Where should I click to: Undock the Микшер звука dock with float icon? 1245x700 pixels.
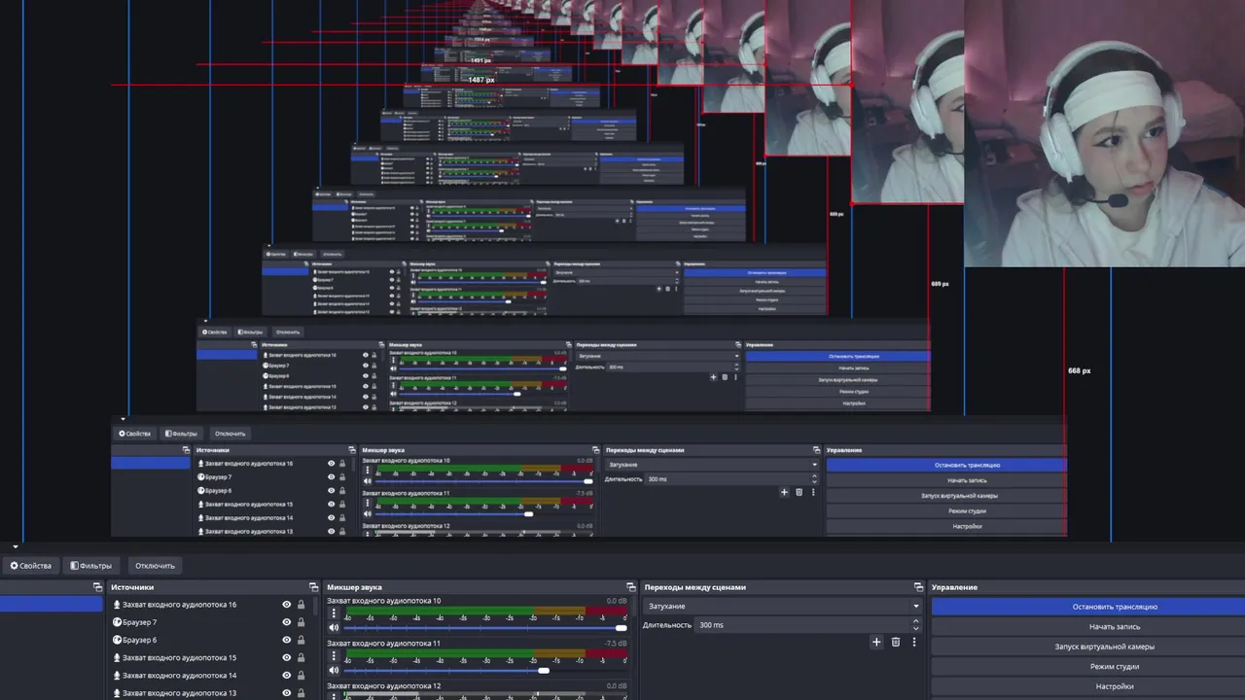coord(630,587)
